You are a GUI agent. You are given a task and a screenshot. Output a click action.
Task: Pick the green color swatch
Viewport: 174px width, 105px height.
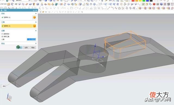[144, 1]
